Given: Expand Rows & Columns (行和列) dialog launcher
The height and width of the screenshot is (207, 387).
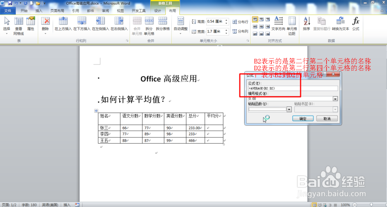Looking at the screenshot, I should (x=127, y=41).
